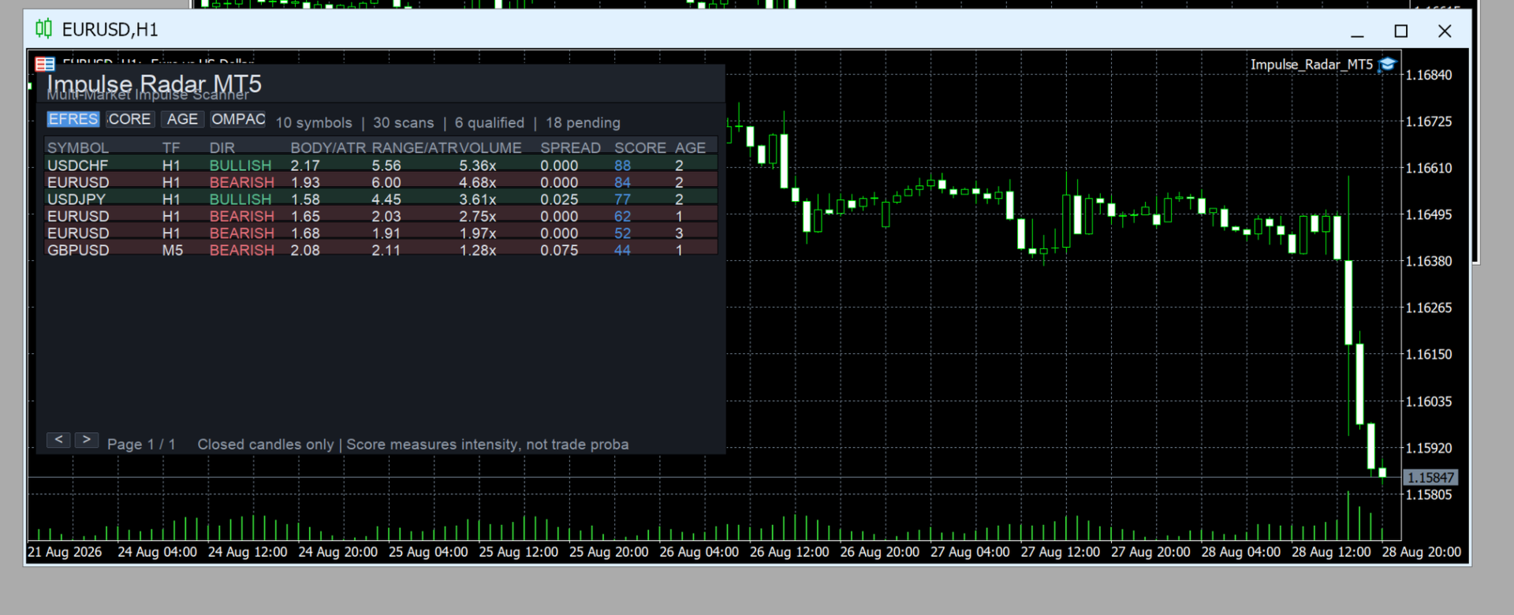Screen dimensions: 1514x615
Task: Click the "18 pending" status text
Action: coord(583,123)
